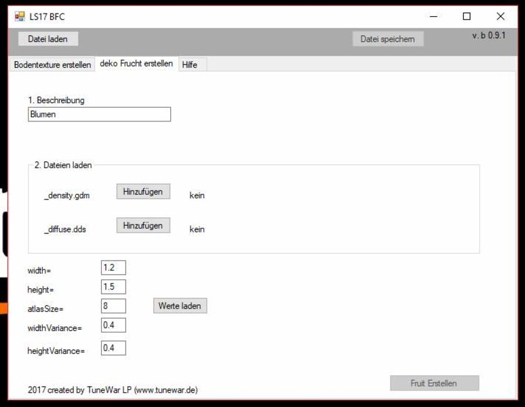This screenshot has width=525, height=407.
Task: Open the Hilfe tab
Action: click(190, 65)
